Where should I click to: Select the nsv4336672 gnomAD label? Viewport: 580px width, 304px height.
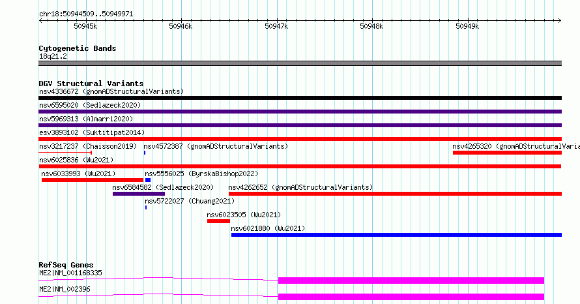click(111, 91)
